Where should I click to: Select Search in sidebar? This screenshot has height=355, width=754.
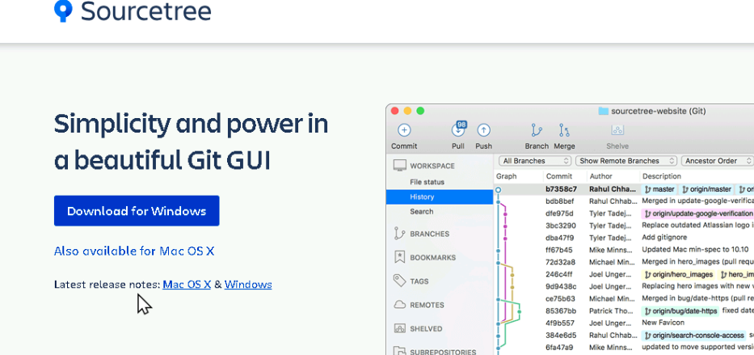tap(421, 211)
